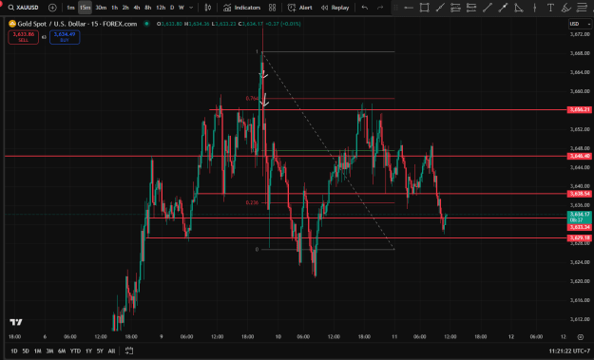Open timezone menu at 11:21:22 UTC+7
594x360 pixels.
pyautogui.click(x=569, y=351)
